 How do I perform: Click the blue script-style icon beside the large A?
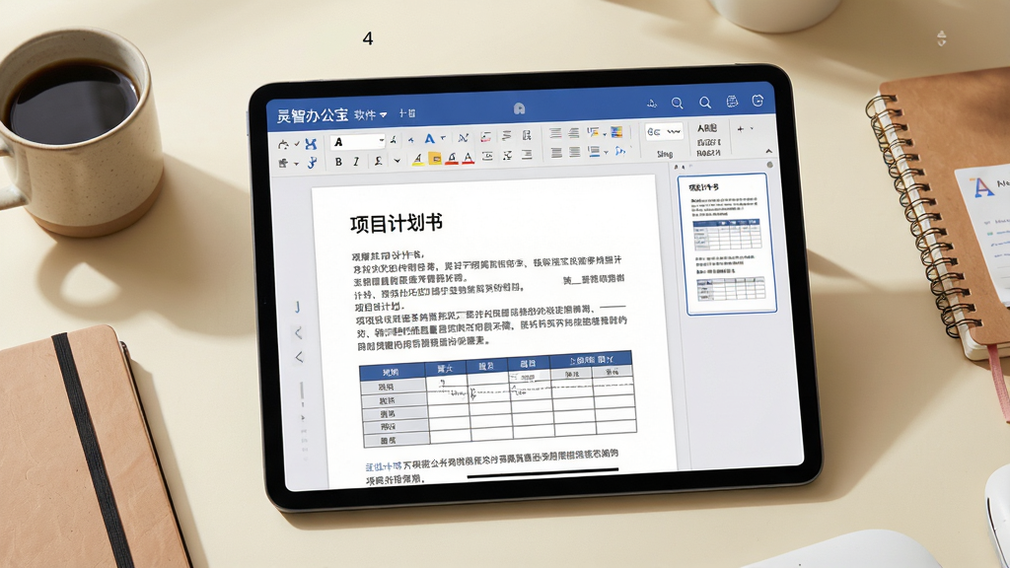pos(464,138)
